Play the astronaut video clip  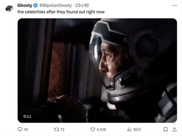[x=97, y=70]
